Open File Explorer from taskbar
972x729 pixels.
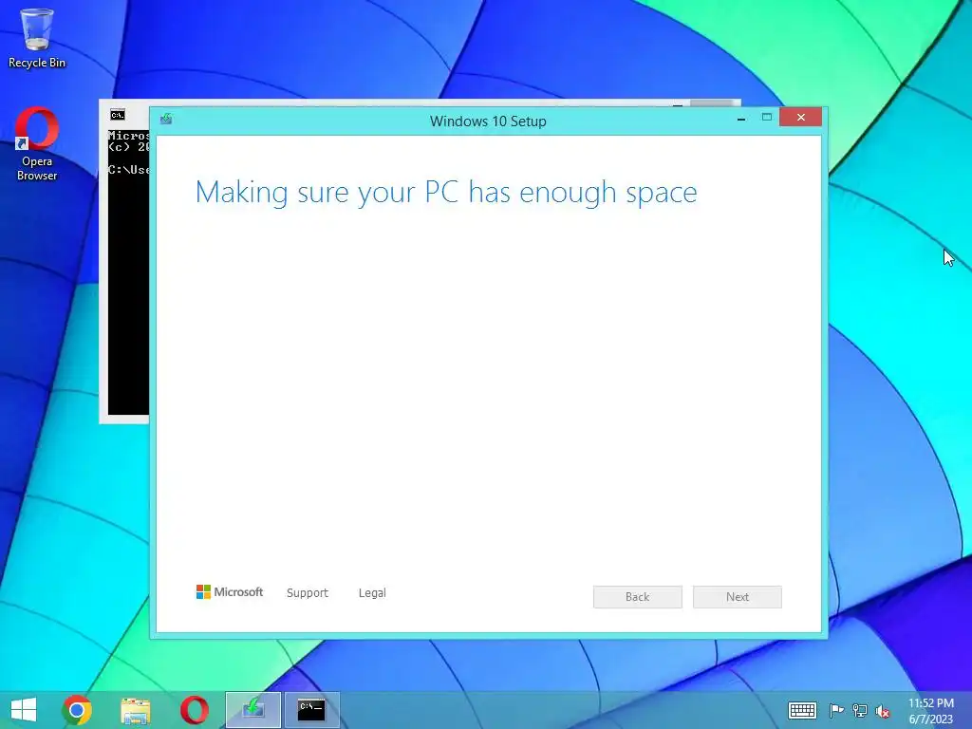135,710
